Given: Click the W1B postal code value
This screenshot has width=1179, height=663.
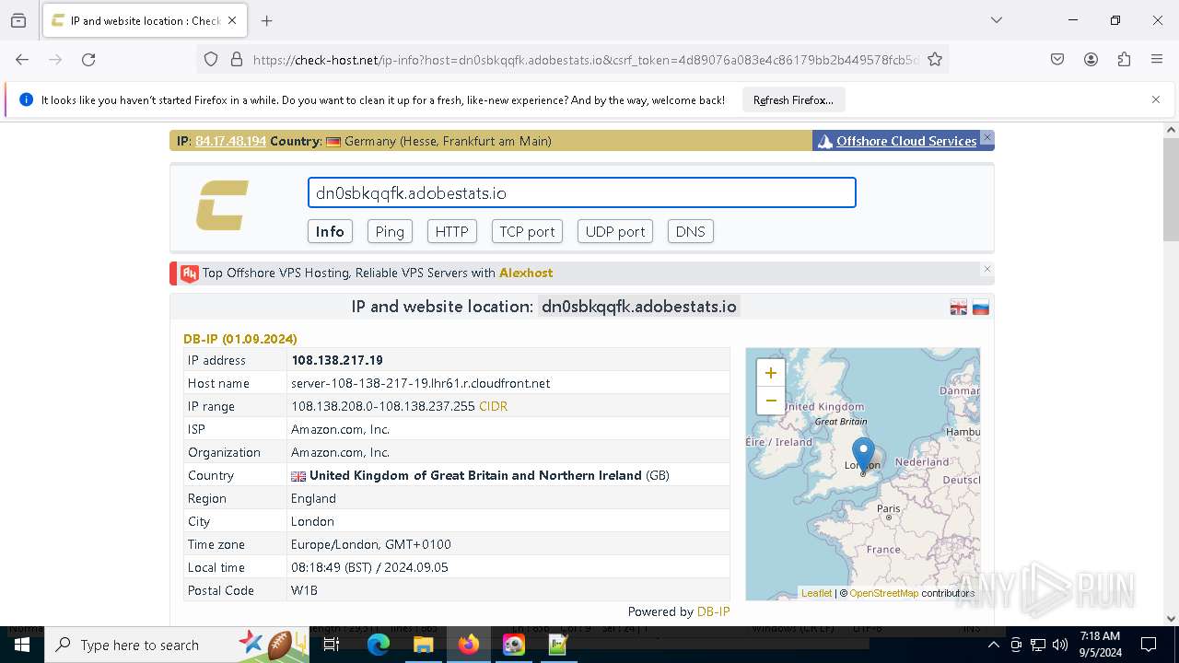Looking at the screenshot, I should [304, 590].
